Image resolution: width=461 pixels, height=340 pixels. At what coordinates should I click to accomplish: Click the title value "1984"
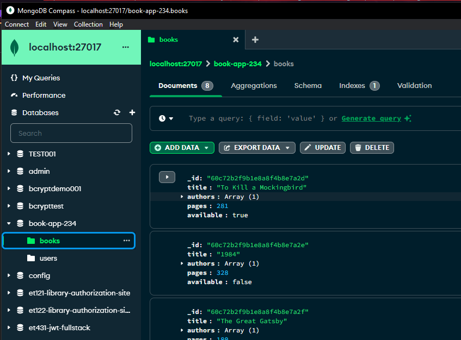pos(228,254)
